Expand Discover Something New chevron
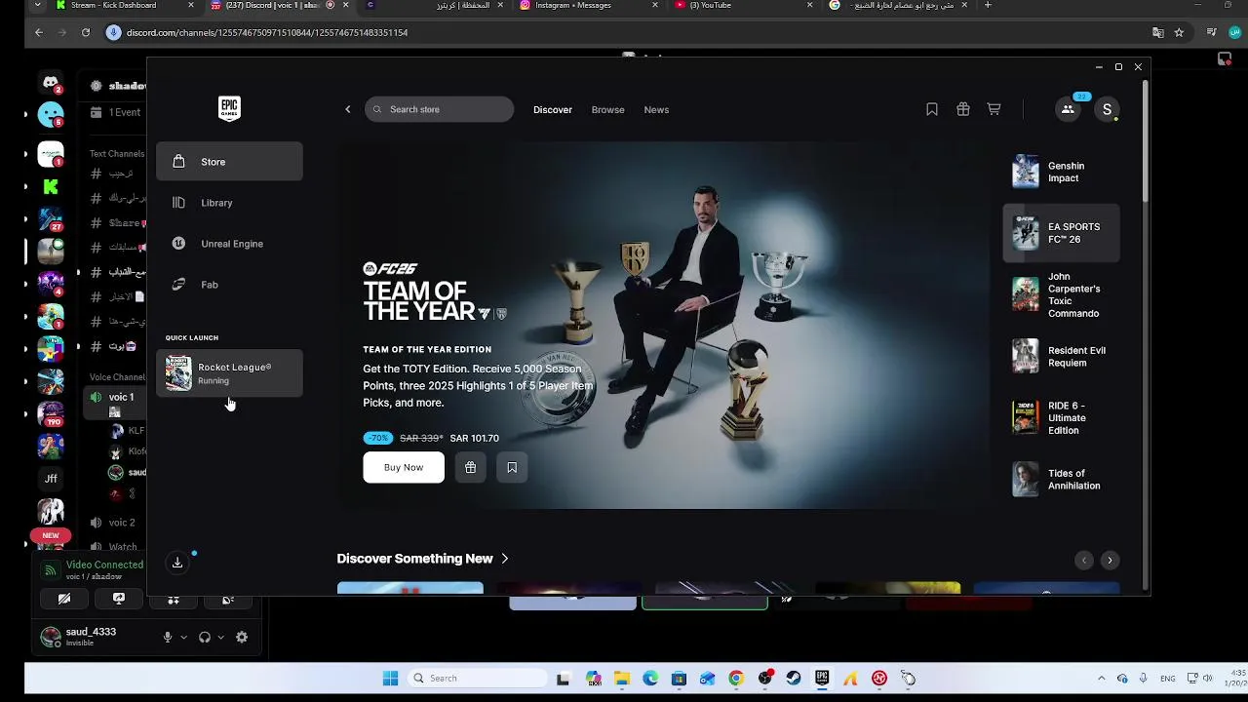Image resolution: width=1248 pixels, height=702 pixels. coord(505,559)
